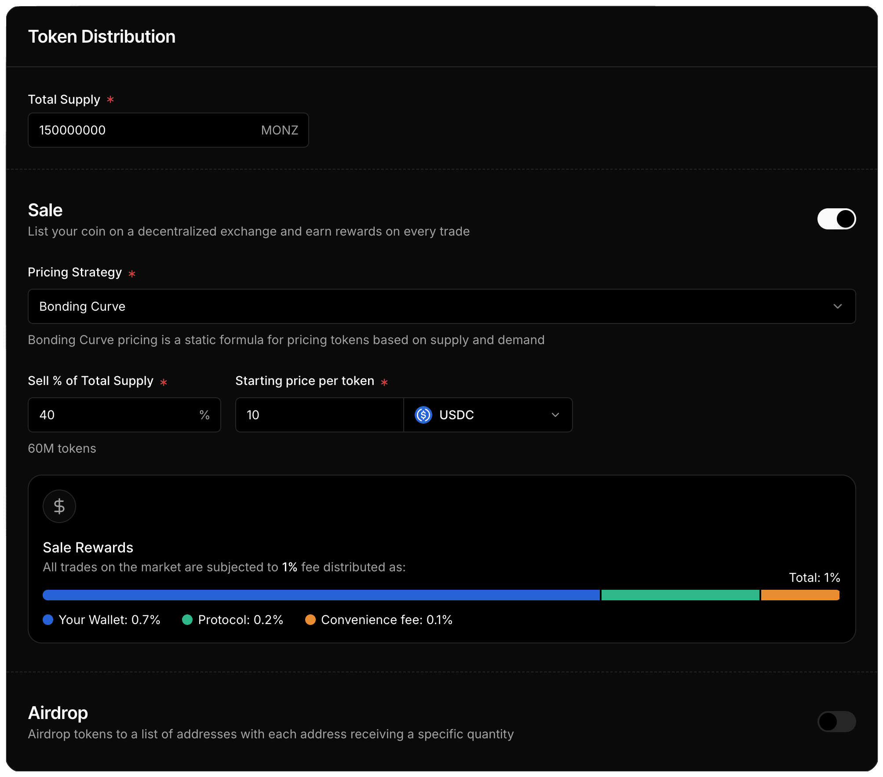Screen dimensions: 883x777
Task: Click the Pricing Strategy chevron arrow
Action: 837,306
